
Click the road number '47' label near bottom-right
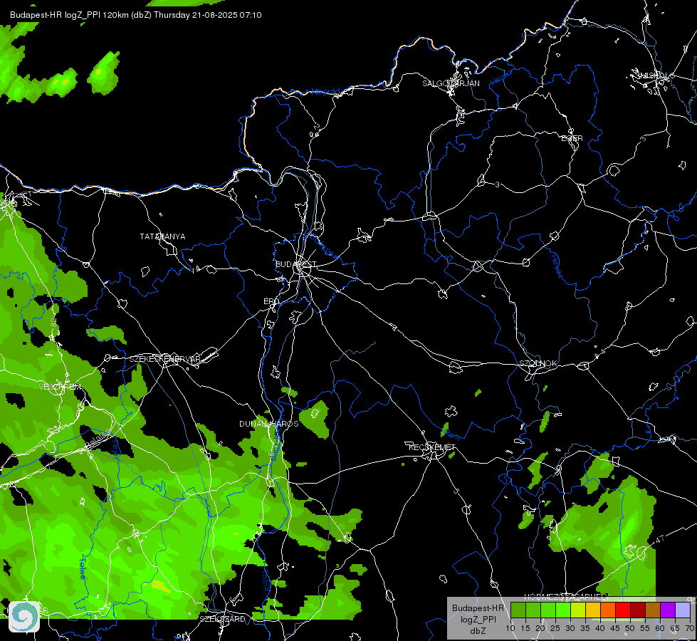pos(660,539)
